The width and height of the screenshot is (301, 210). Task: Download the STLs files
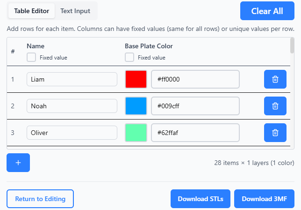pos(201,199)
